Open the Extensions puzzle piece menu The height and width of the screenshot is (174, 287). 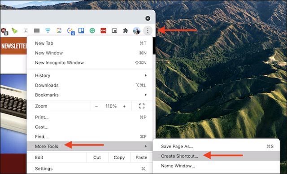pyautogui.click(x=126, y=31)
